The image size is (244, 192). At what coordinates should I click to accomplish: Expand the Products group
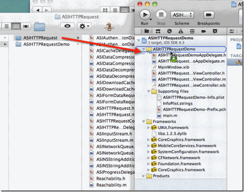(x=143, y=176)
